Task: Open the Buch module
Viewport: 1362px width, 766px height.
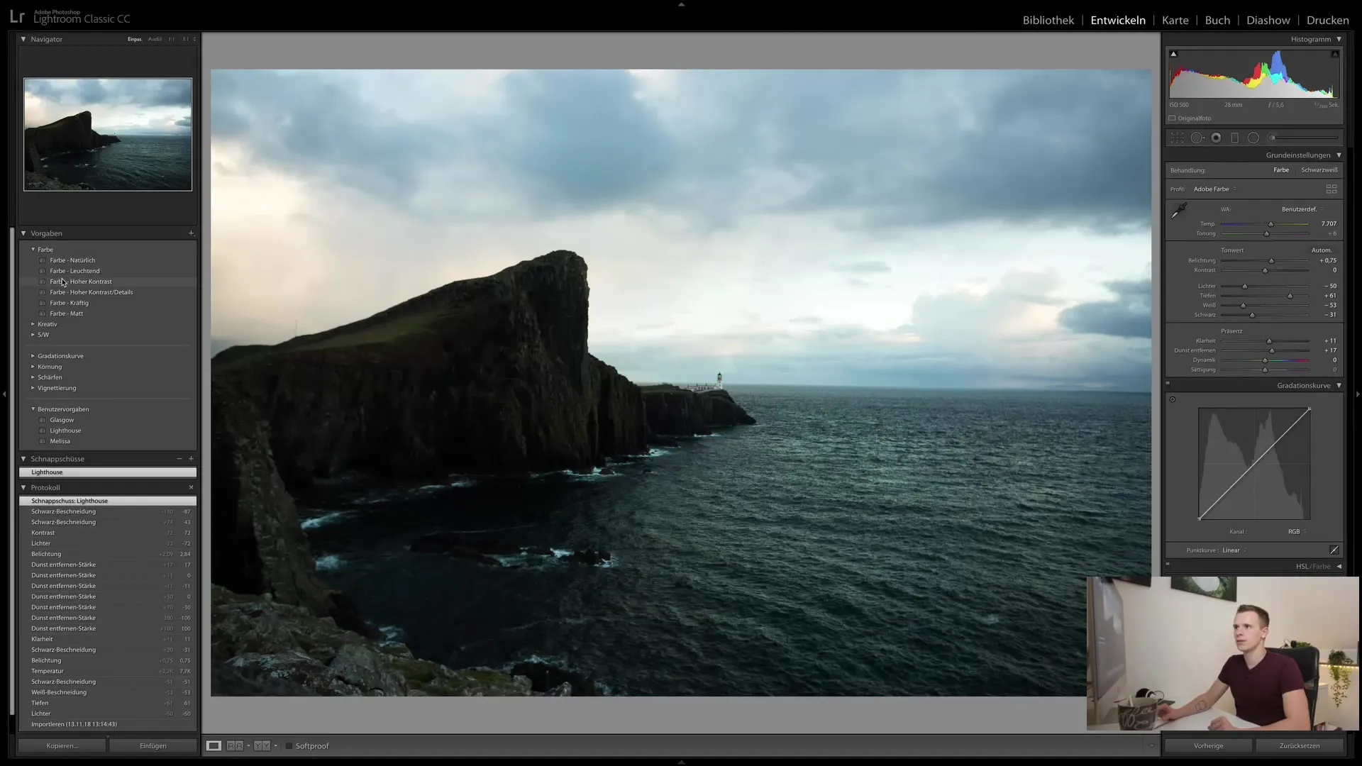Action: (x=1217, y=20)
